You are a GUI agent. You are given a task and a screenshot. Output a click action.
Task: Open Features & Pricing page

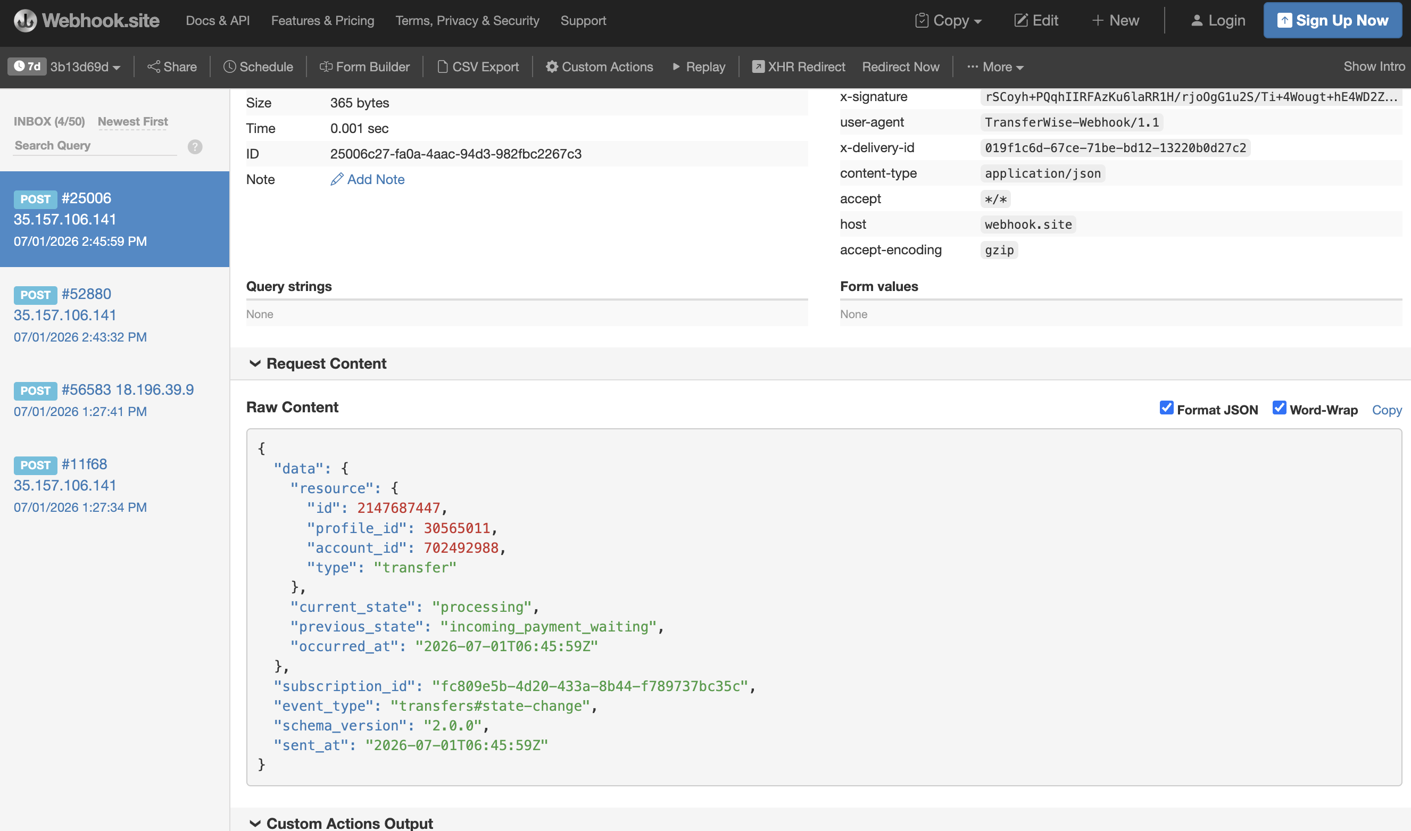click(x=322, y=21)
